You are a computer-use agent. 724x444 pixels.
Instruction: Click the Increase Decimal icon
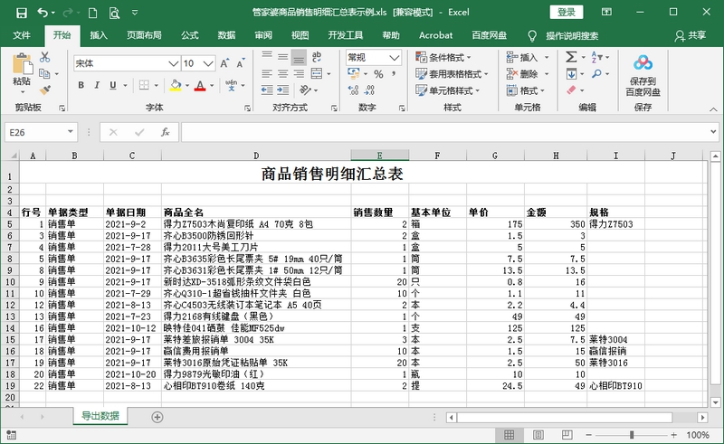click(x=353, y=90)
